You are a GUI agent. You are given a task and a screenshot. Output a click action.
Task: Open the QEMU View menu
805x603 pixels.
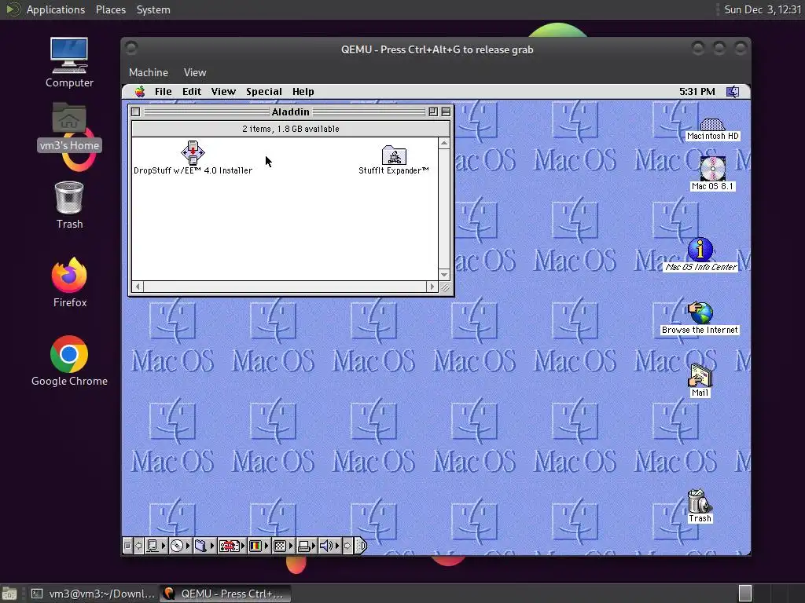pyautogui.click(x=195, y=72)
